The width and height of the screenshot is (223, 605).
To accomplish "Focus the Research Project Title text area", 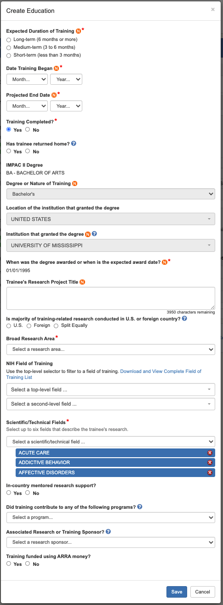I will point(111,298).
